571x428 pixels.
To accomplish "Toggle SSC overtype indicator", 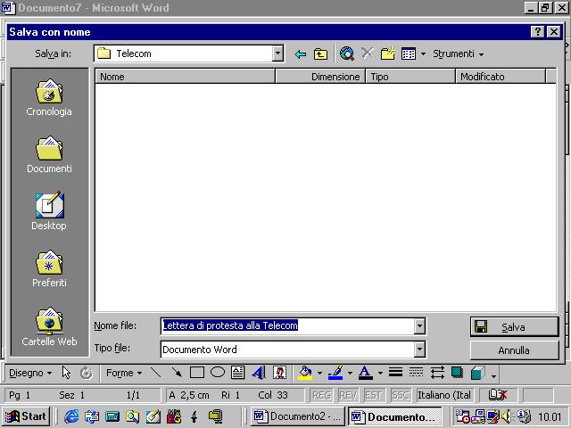I will (x=401, y=395).
